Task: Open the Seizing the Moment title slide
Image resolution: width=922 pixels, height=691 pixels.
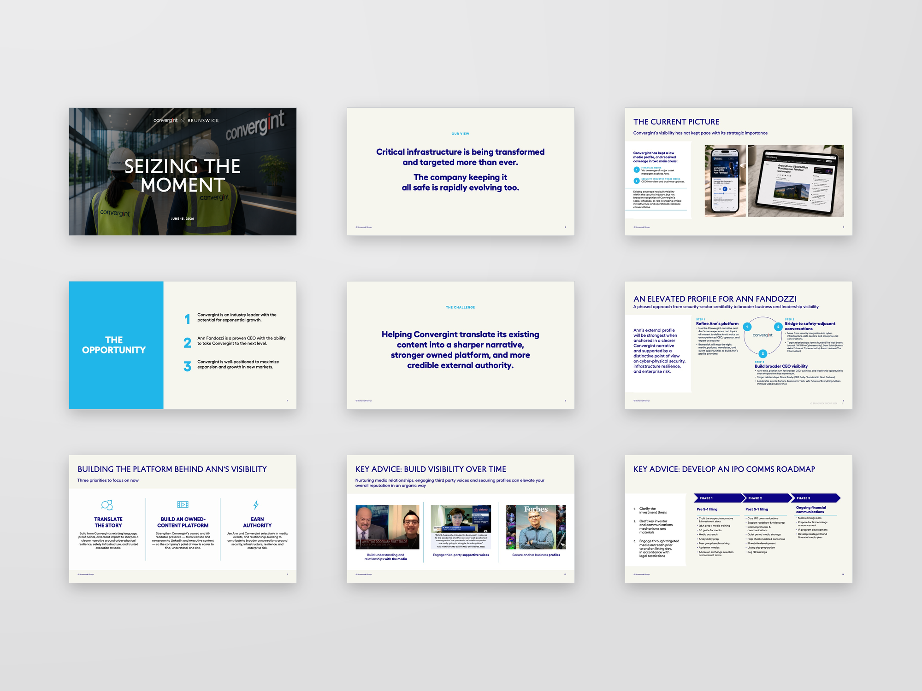Action: pyautogui.click(x=183, y=171)
